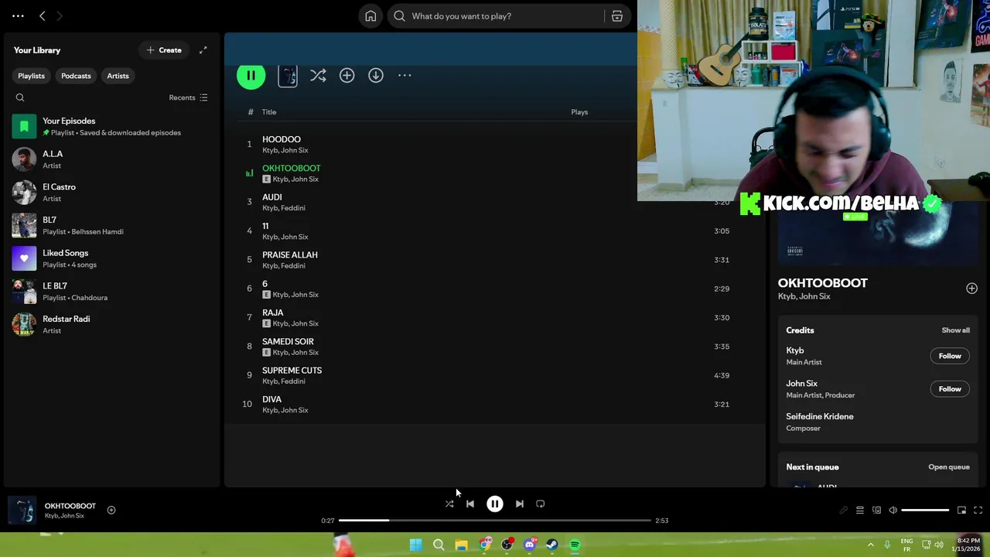Mute the Spotify volume
The height and width of the screenshot is (557, 990).
(893, 511)
